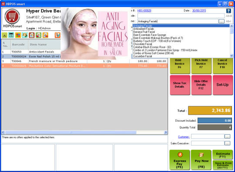Choose Combo of Nivea Soft Creme (200 ml)
The width and height of the screenshot is (235, 172).
coord(181,53)
